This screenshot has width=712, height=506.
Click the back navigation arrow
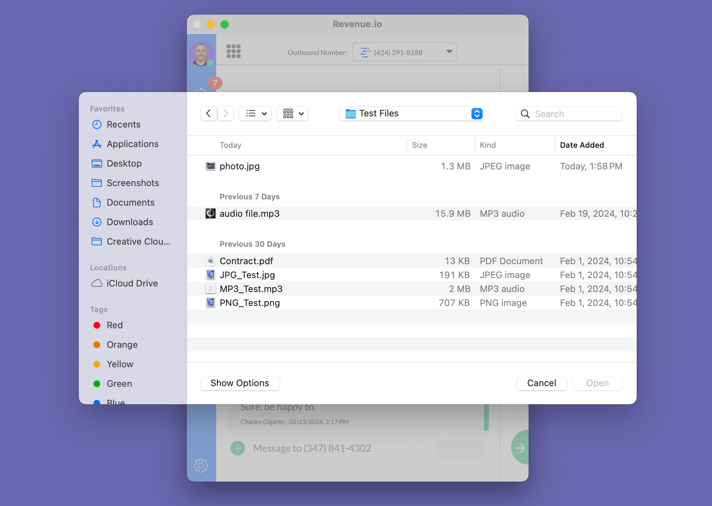click(x=209, y=114)
